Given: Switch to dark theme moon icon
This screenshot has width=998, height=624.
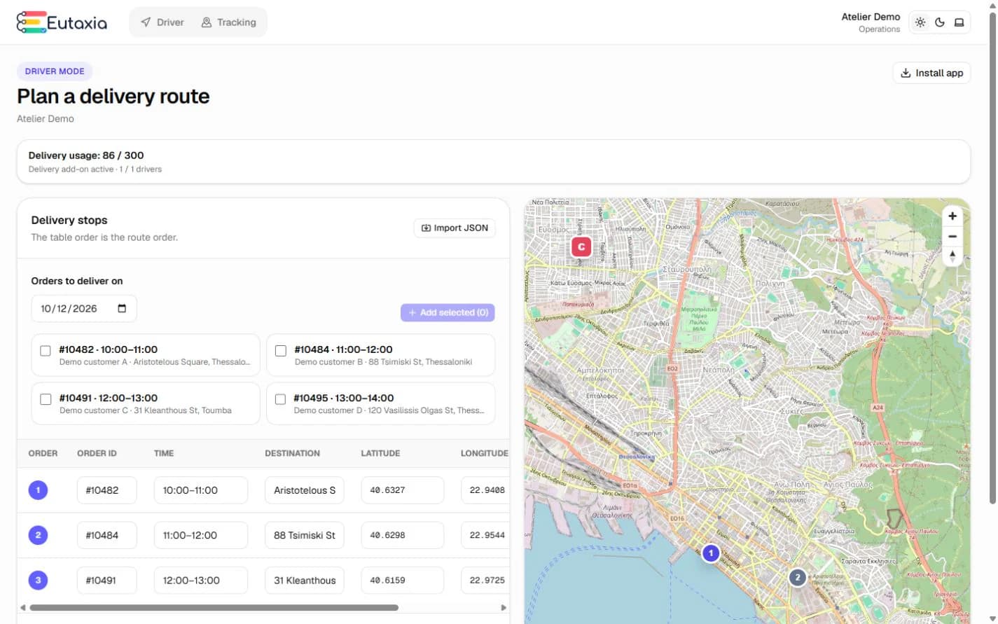Looking at the screenshot, I should click(x=940, y=22).
